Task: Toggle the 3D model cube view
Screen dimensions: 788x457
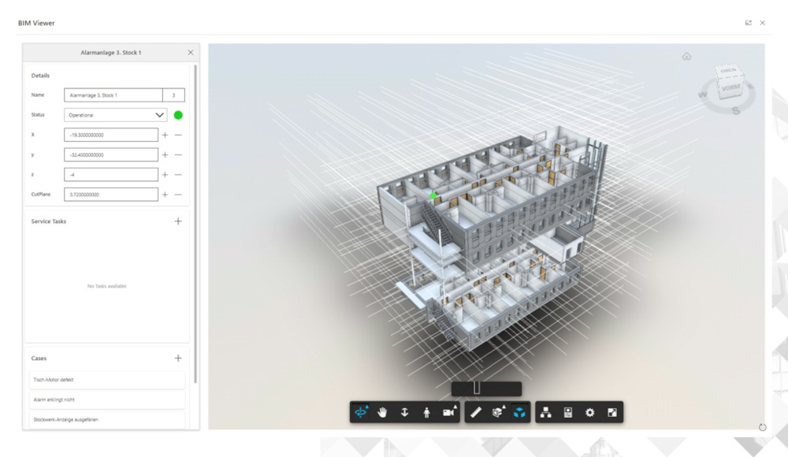Action: pos(522,411)
